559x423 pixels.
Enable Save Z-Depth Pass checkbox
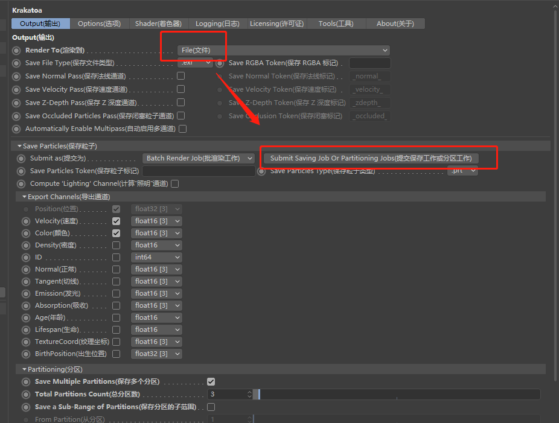(x=181, y=103)
